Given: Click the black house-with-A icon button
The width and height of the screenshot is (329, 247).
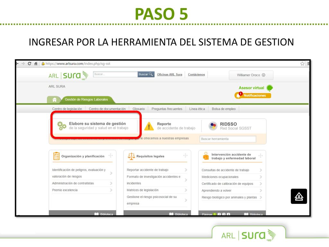Looking at the screenshot, I should pos(299,197).
